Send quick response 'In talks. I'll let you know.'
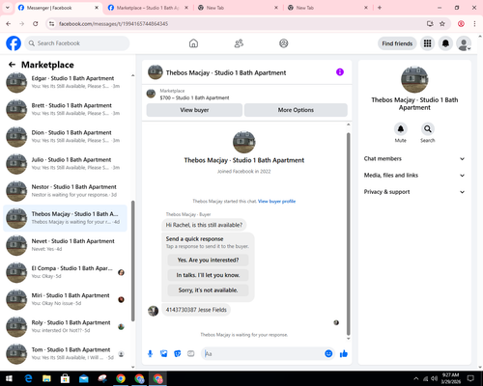This screenshot has height=386, width=483. pyautogui.click(x=208, y=275)
